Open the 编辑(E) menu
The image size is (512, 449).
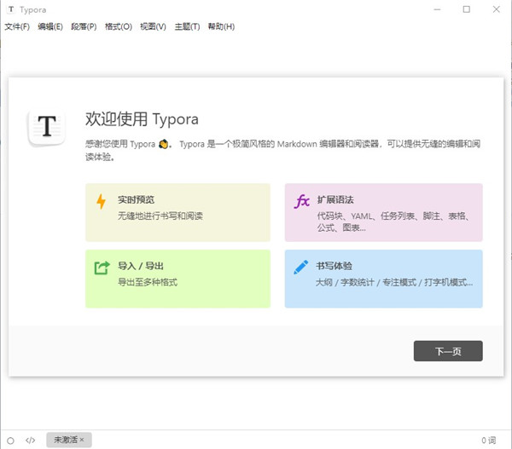[50, 27]
